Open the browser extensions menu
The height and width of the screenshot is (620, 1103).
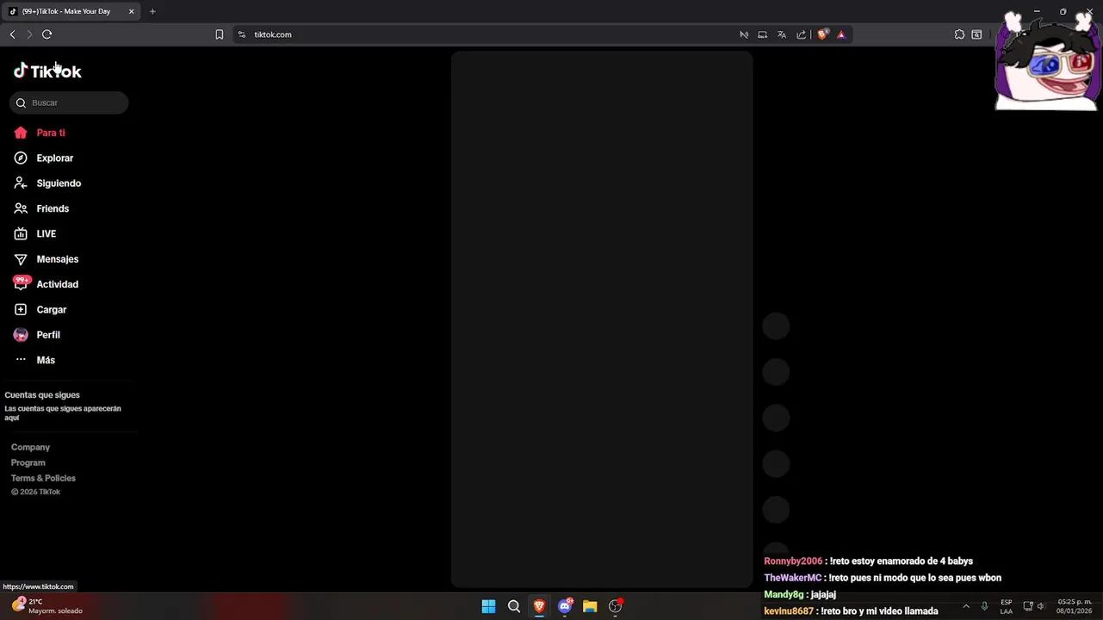click(x=959, y=34)
